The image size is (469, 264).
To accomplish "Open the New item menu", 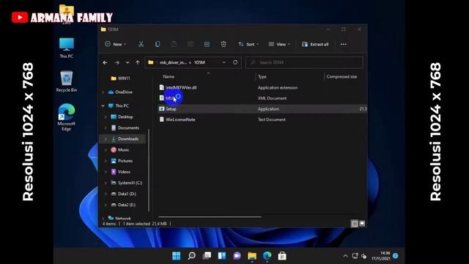I will [x=116, y=44].
